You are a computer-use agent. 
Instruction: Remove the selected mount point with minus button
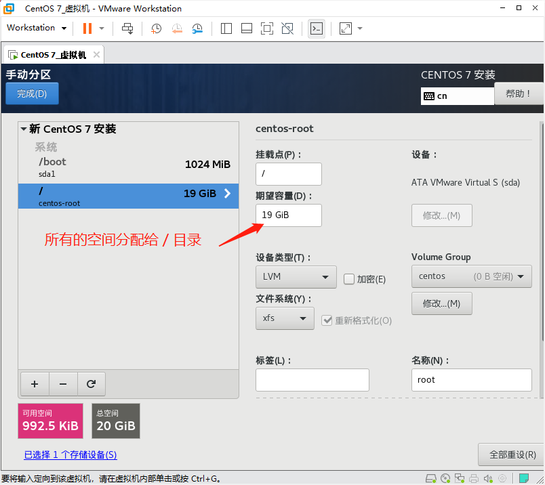pos(63,384)
